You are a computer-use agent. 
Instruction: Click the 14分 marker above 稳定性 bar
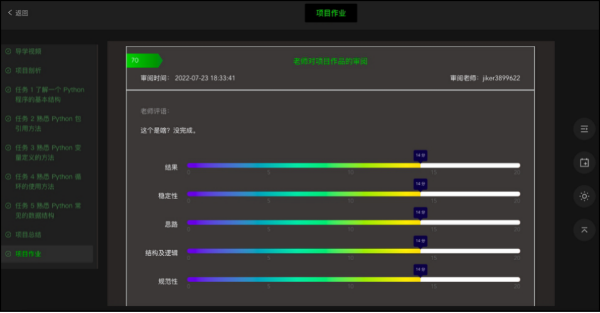[420, 184]
